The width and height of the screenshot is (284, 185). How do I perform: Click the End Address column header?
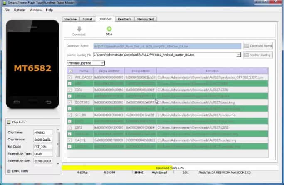coord(141,71)
